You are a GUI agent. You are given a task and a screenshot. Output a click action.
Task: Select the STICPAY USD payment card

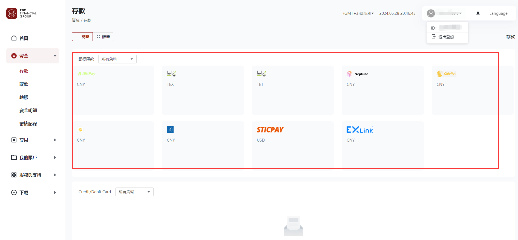coord(293,146)
